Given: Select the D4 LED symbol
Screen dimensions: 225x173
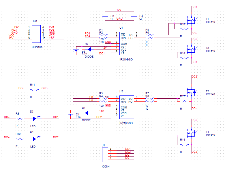Looking at the screenshot, I should pos(36,139).
